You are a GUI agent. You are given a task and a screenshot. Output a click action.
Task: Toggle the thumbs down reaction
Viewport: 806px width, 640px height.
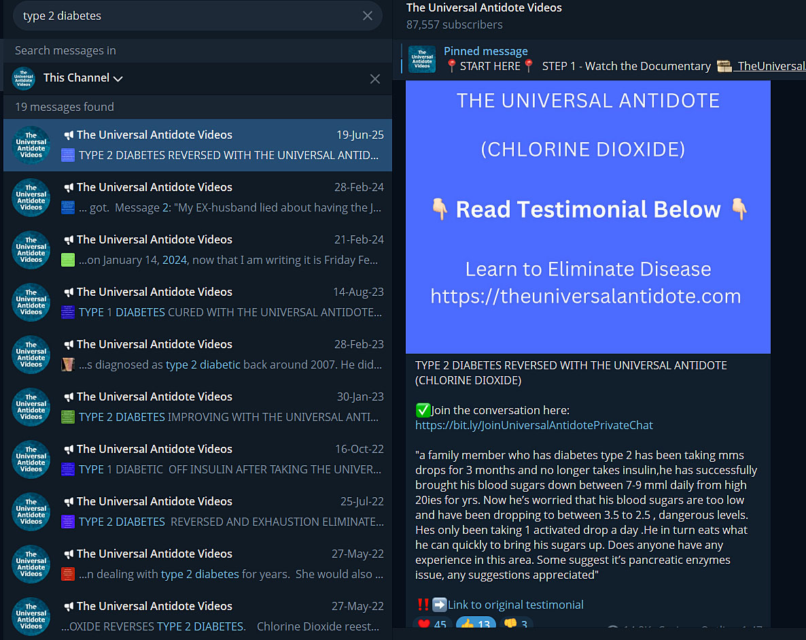tap(516, 624)
